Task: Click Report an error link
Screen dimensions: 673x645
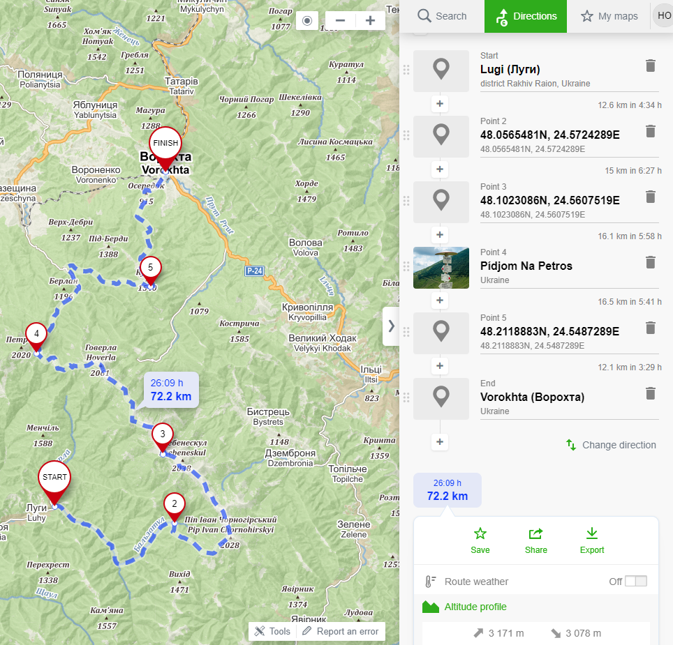Action: click(341, 631)
